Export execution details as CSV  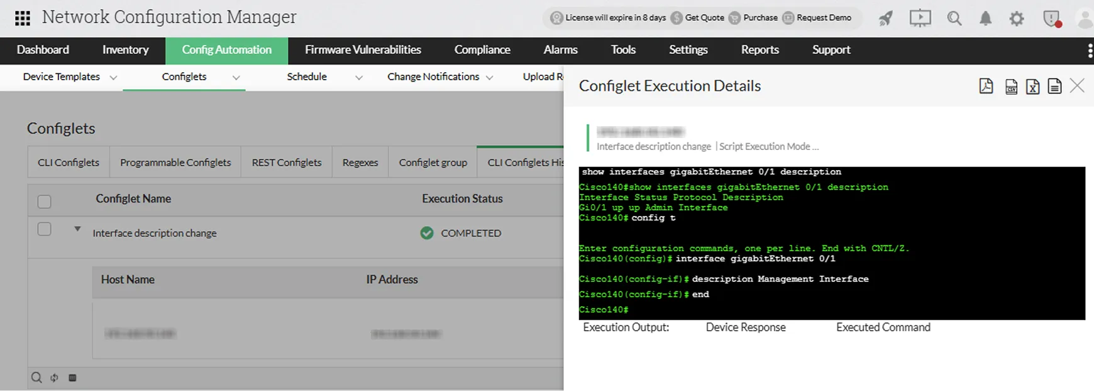click(1011, 87)
